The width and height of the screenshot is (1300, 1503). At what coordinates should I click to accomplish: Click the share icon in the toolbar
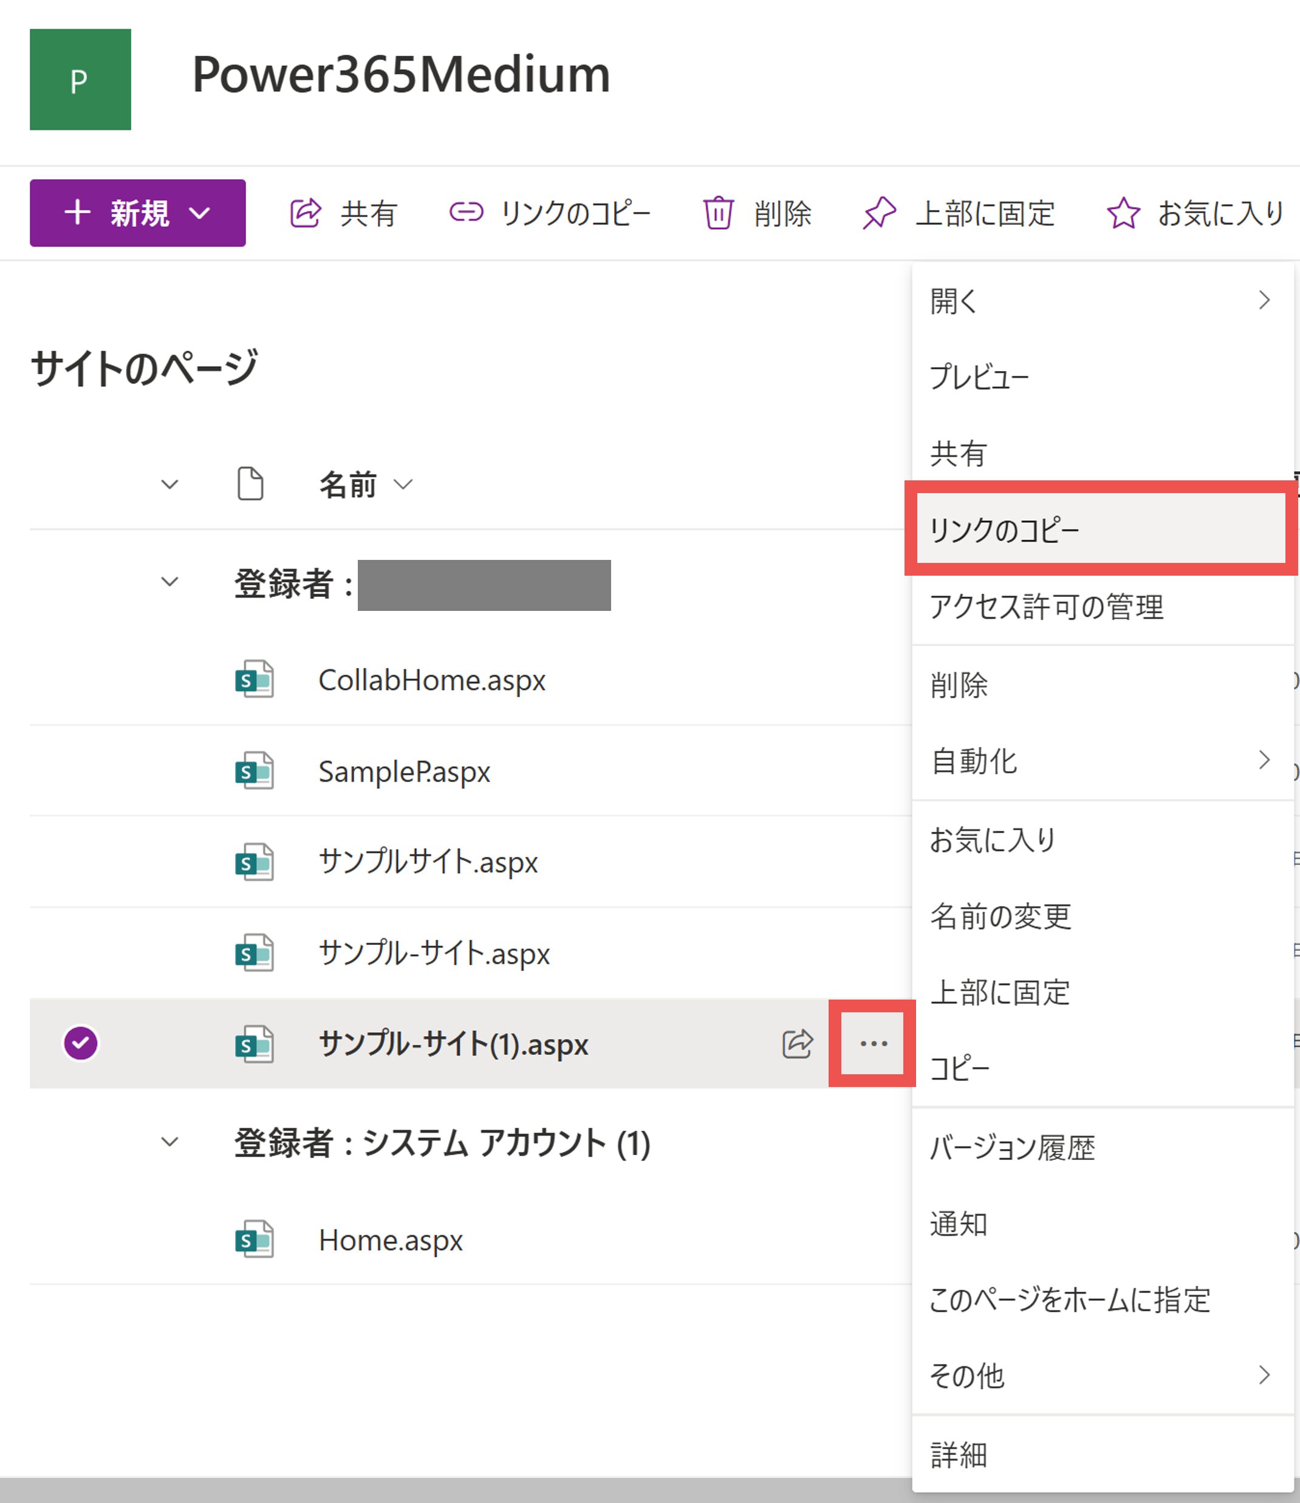point(306,213)
